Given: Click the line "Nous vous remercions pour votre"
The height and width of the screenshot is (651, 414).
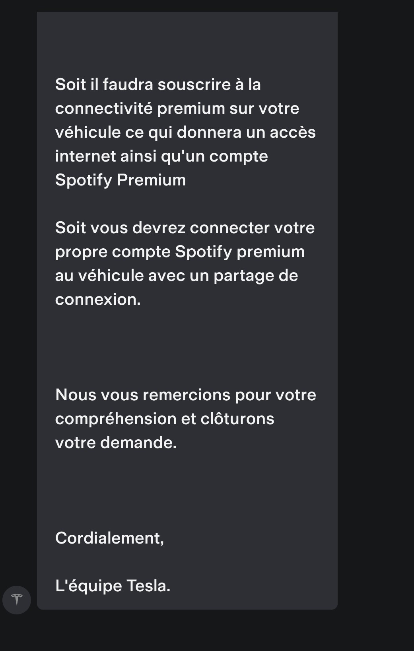Looking at the screenshot, I should coord(186,395).
